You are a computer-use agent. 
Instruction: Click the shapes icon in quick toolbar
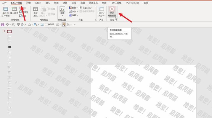click(35, 25)
